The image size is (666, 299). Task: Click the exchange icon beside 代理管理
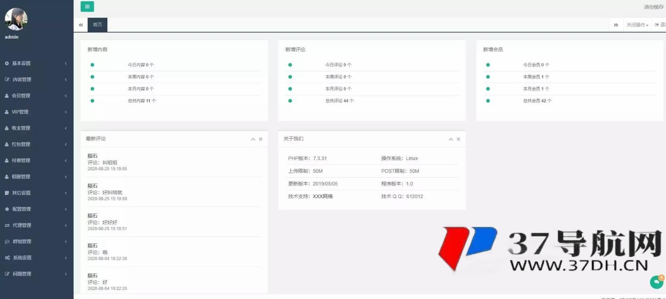click(x=7, y=225)
